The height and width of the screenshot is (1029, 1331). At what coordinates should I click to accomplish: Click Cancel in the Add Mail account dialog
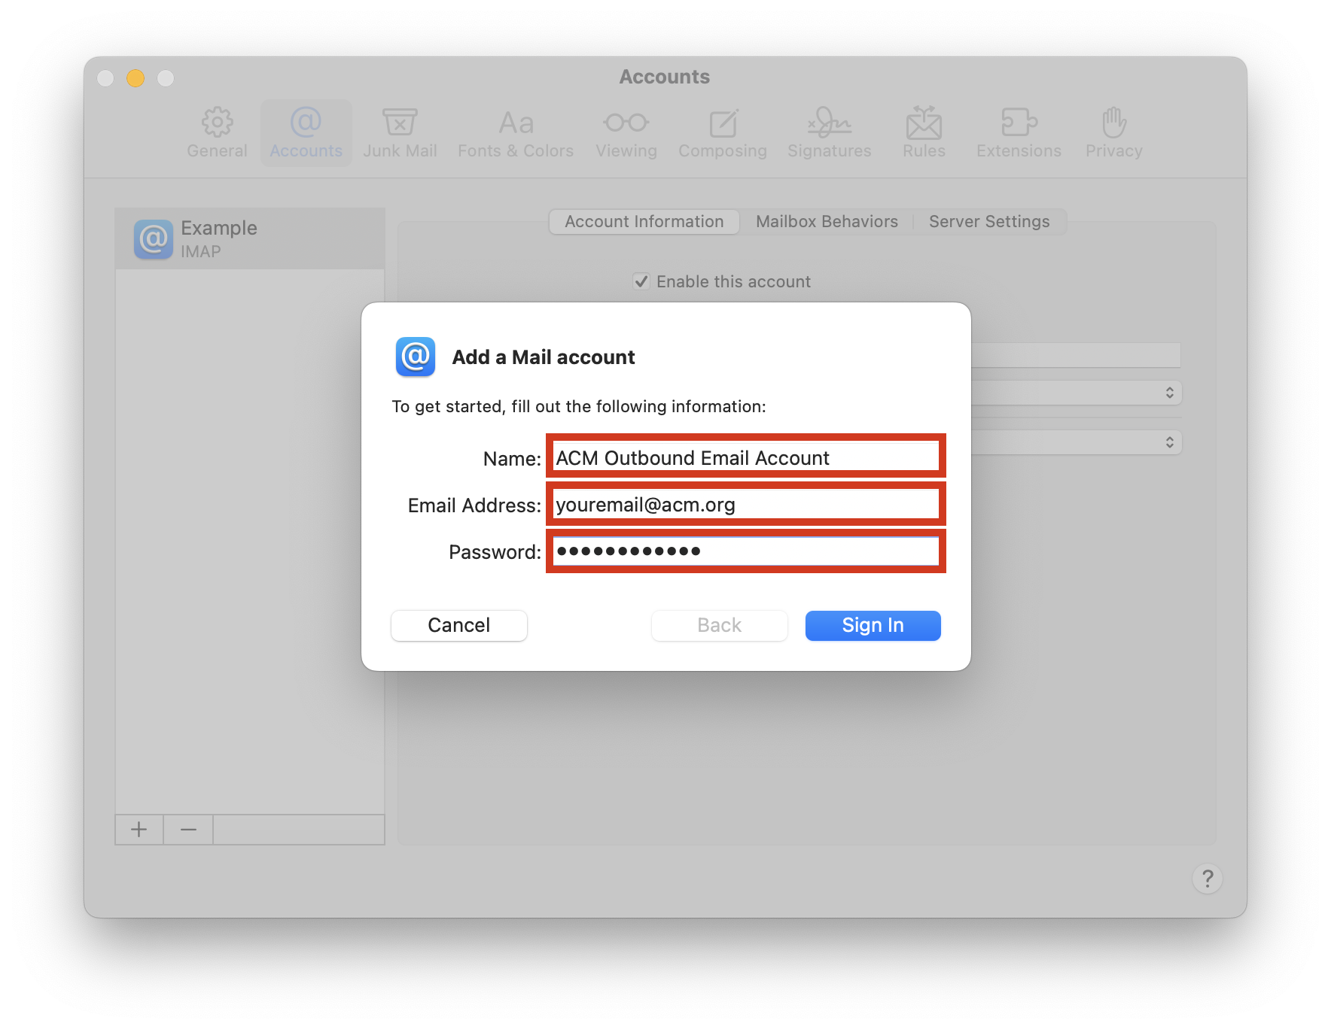point(459,625)
